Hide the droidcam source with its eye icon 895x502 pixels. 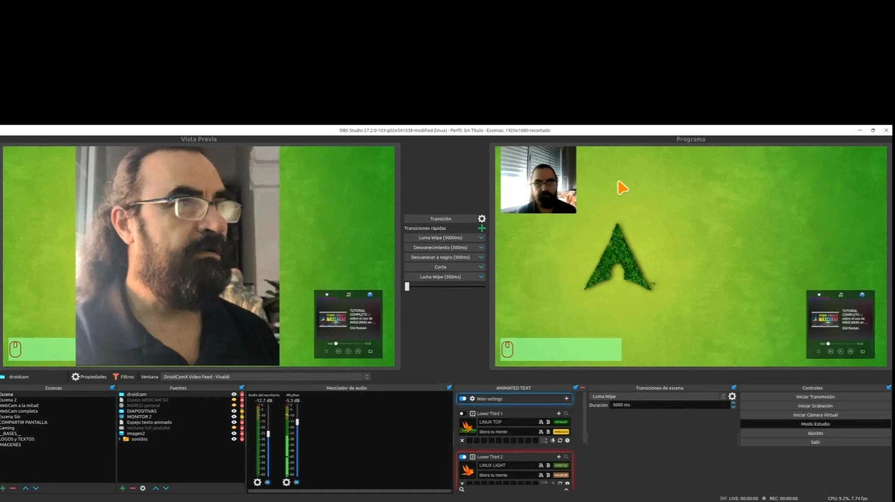tap(234, 394)
